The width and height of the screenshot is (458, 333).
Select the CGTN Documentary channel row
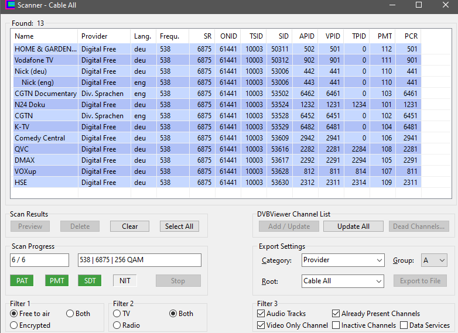(217, 94)
